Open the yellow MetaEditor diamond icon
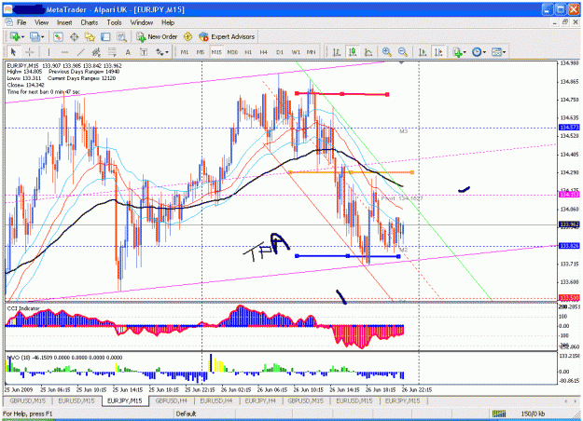583x421 pixels. (x=187, y=36)
